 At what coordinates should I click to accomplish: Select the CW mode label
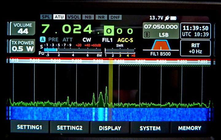(87, 40)
